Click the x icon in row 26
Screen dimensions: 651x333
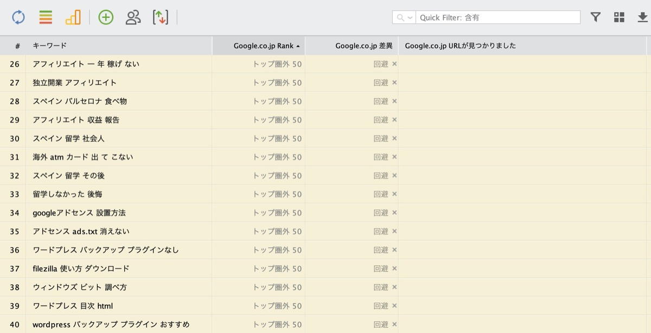point(394,64)
